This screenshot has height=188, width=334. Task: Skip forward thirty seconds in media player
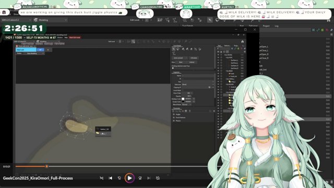tap(140, 178)
